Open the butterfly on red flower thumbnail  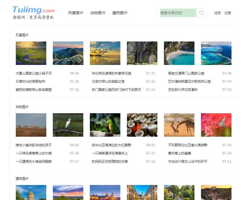tap(216, 125)
